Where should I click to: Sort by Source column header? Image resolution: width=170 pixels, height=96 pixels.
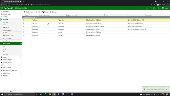pos(106,15)
